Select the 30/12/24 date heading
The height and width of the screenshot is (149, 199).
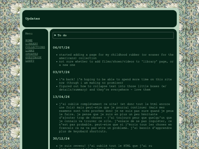[x=61, y=138]
